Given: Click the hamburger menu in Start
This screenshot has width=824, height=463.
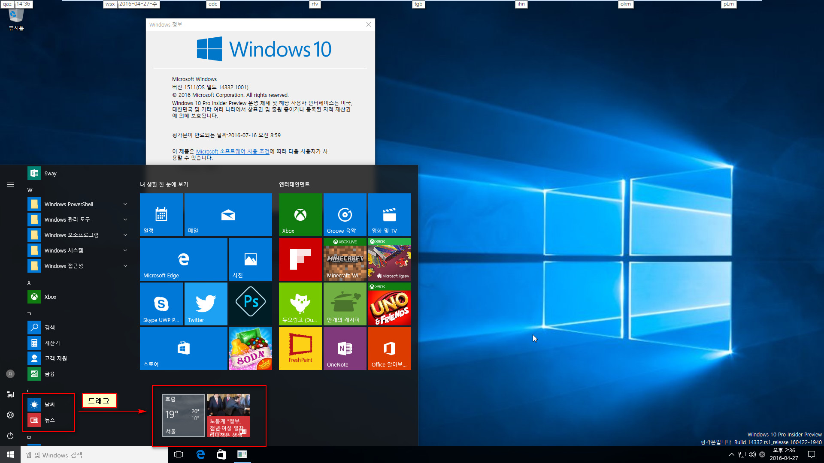Looking at the screenshot, I should (10, 184).
